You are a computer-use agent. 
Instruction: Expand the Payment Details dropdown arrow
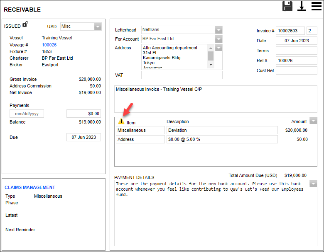(x=313, y=184)
